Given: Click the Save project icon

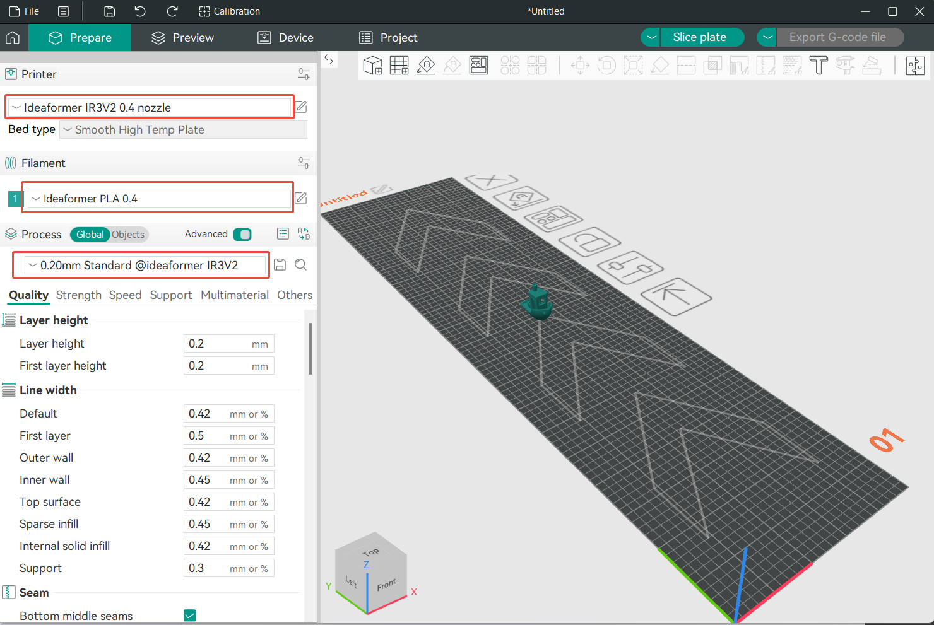Looking at the screenshot, I should point(109,11).
